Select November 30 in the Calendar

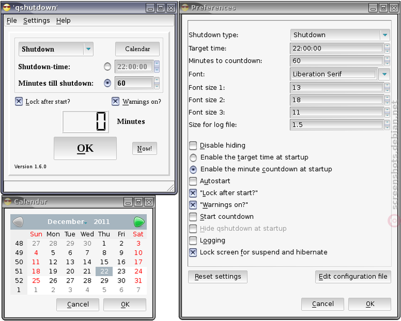pyautogui.click(x=87, y=243)
